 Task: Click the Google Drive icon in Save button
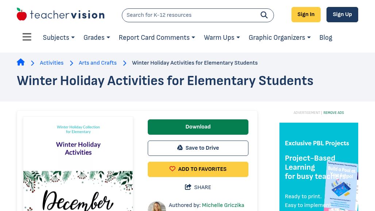click(x=180, y=148)
